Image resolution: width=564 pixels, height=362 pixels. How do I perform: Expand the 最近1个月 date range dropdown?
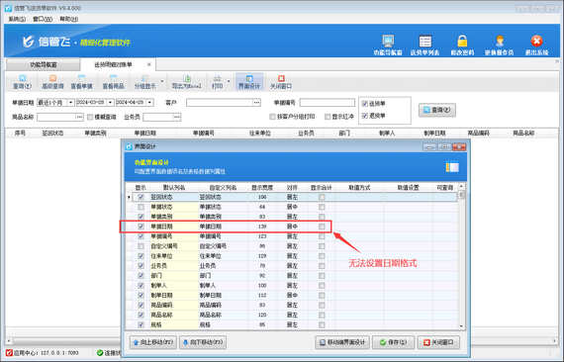coord(71,103)
